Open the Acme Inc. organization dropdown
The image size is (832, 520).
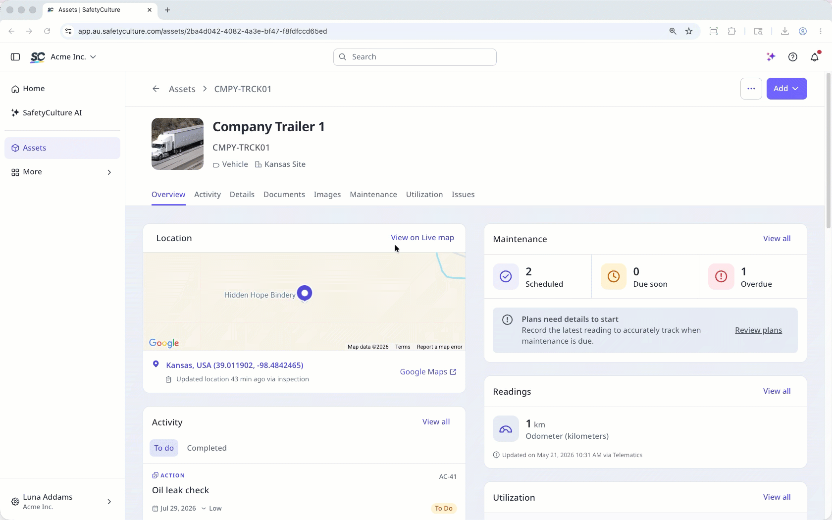(73, 57)
